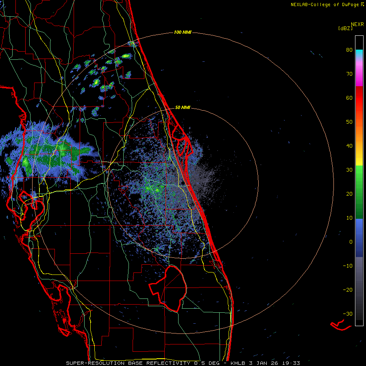This screenshot has height=366, width=366.
Task: Click the green segment of the dBZ color bar
Action: [x=359, y=192]
